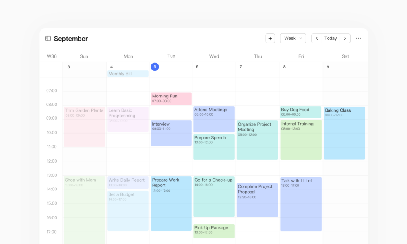The width and height of the screenshot is (407, 244).
Task: Open the Internal Training event
Action: coord(301,139)
